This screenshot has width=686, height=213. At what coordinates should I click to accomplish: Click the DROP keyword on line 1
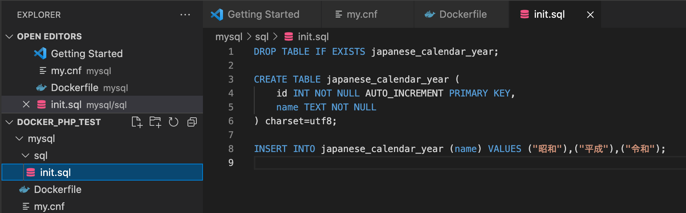265,52
